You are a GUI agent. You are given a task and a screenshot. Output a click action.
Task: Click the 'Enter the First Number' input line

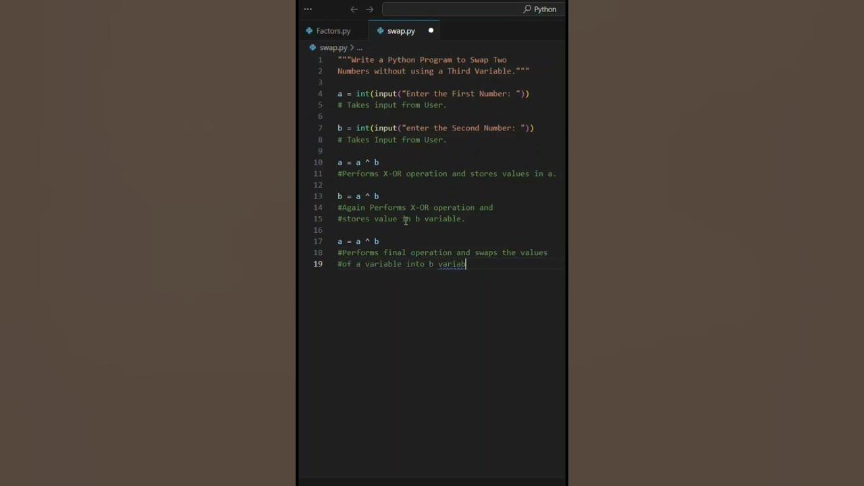433,94
